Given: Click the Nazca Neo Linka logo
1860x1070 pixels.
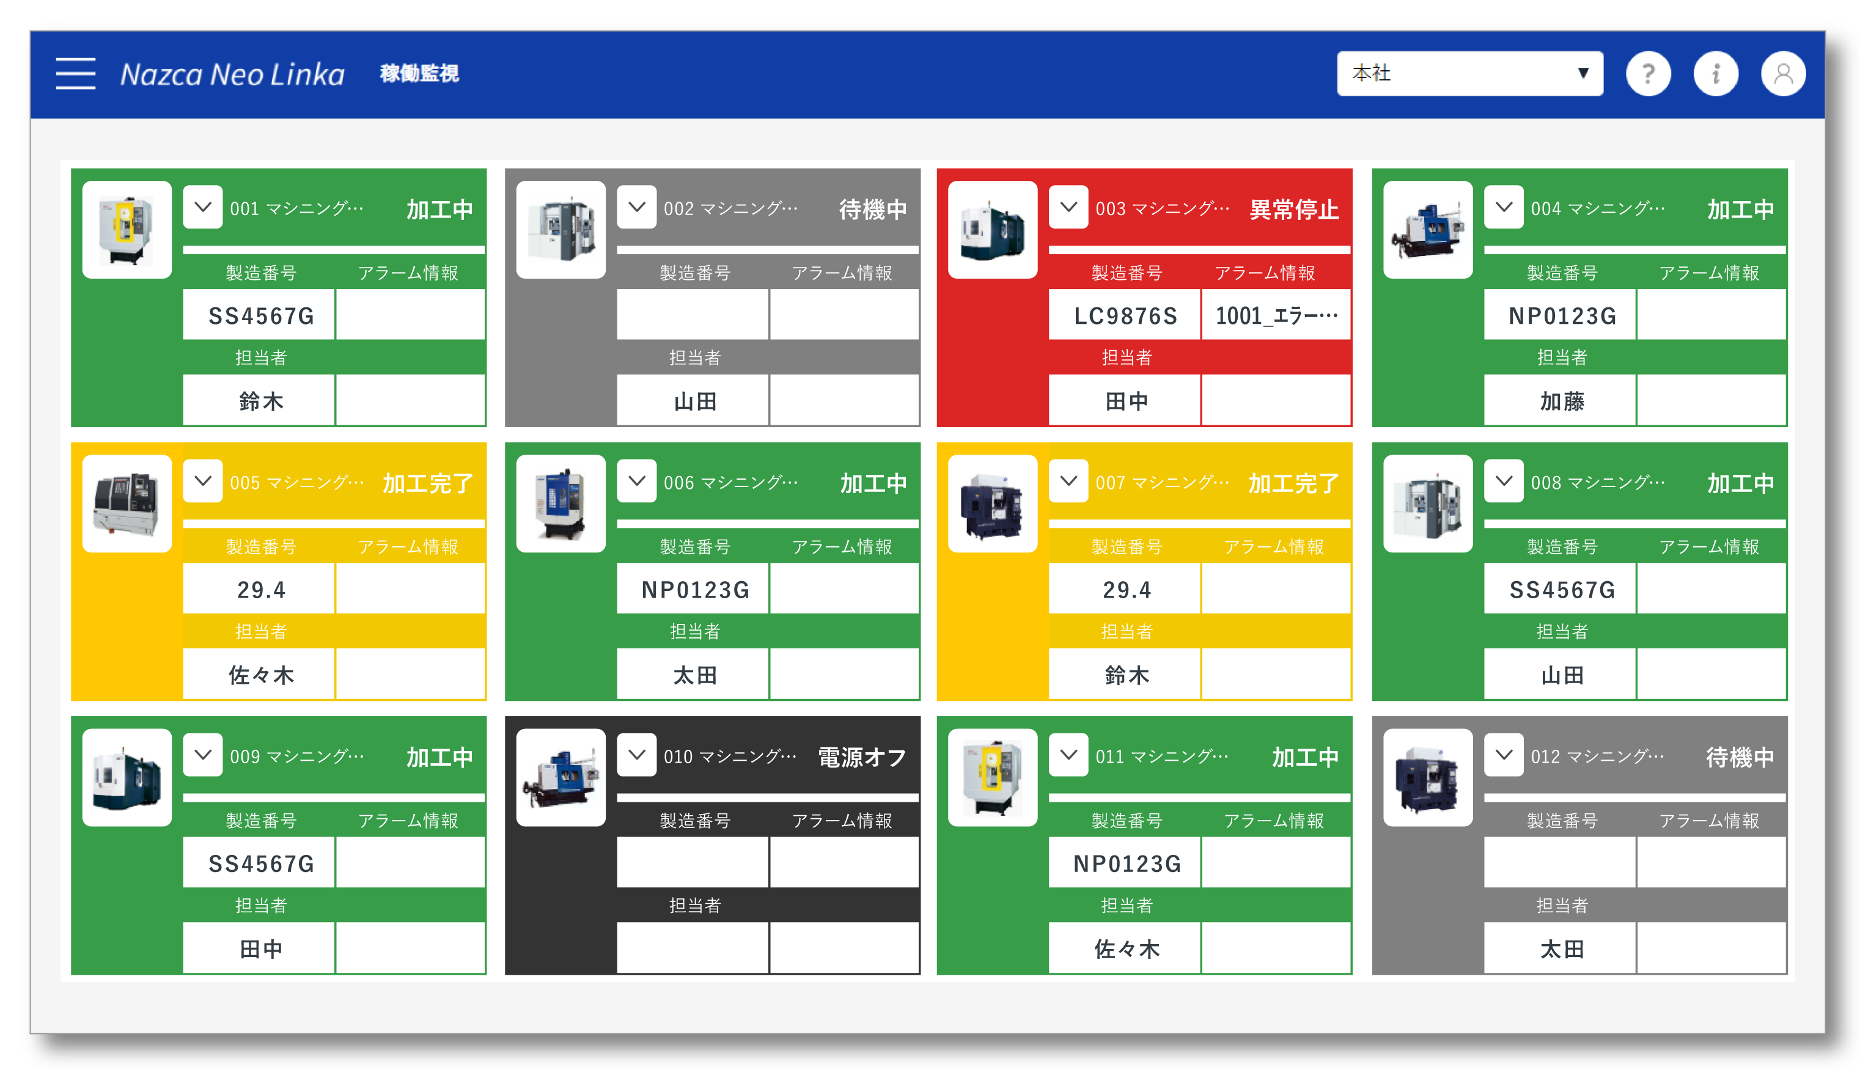Looking at the screenshot, I should point(232,74).
